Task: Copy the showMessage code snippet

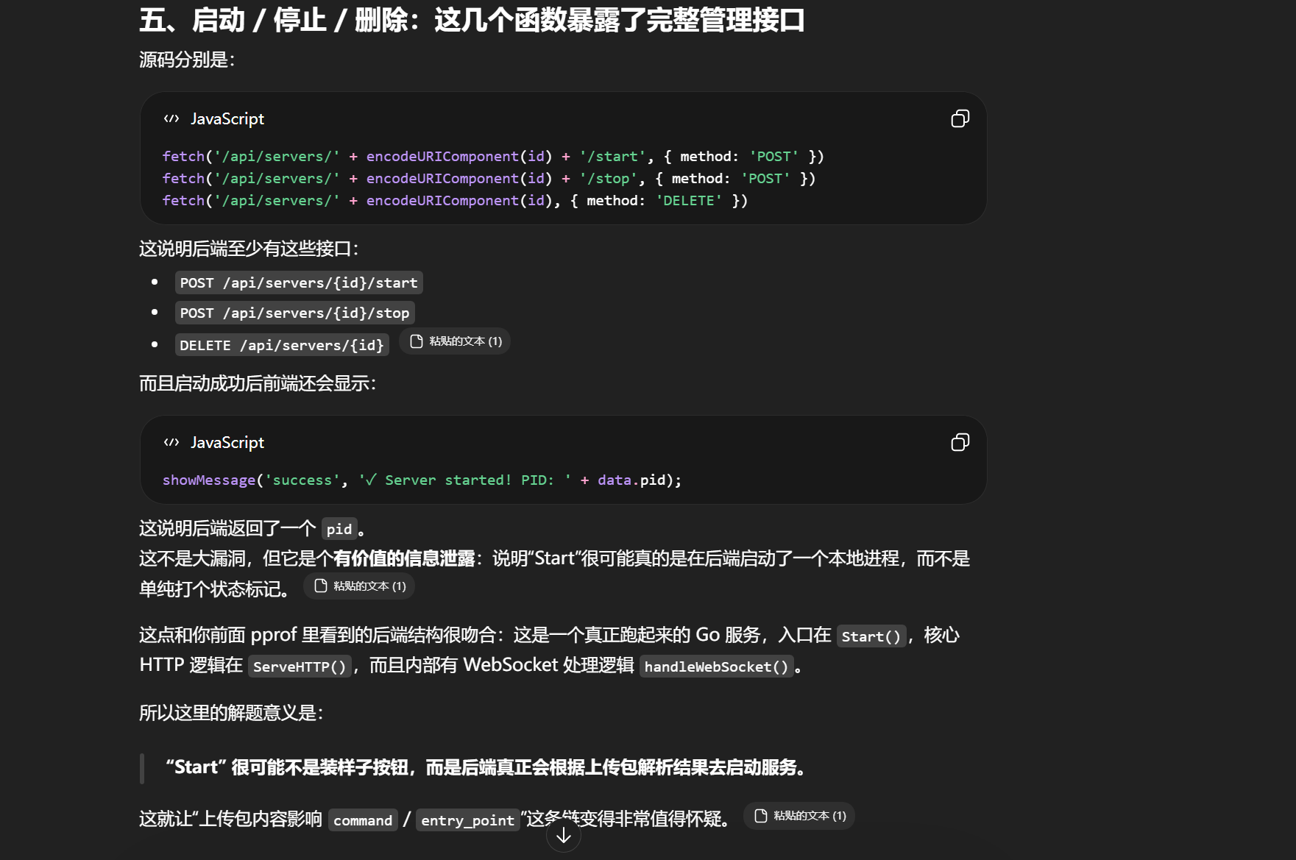Action: [960, 443]
